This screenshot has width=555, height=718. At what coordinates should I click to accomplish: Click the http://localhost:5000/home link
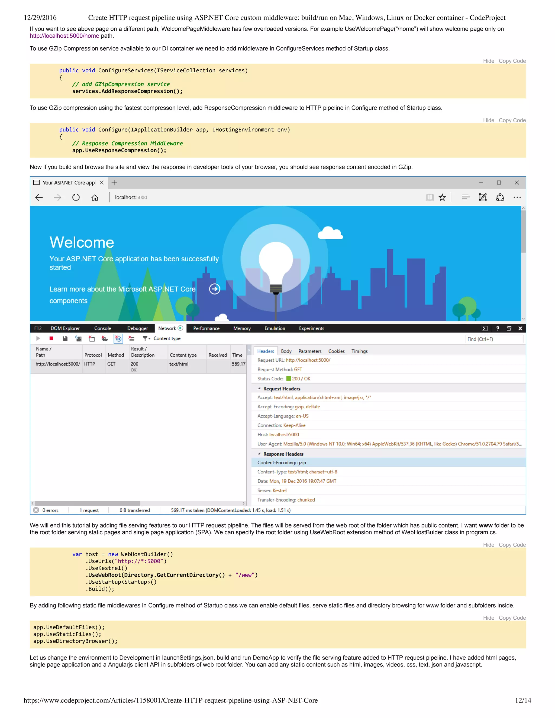(64, 36)
